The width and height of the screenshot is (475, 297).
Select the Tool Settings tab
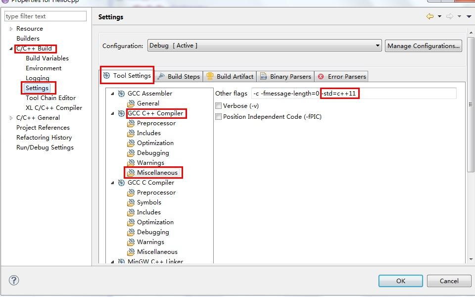127,75
